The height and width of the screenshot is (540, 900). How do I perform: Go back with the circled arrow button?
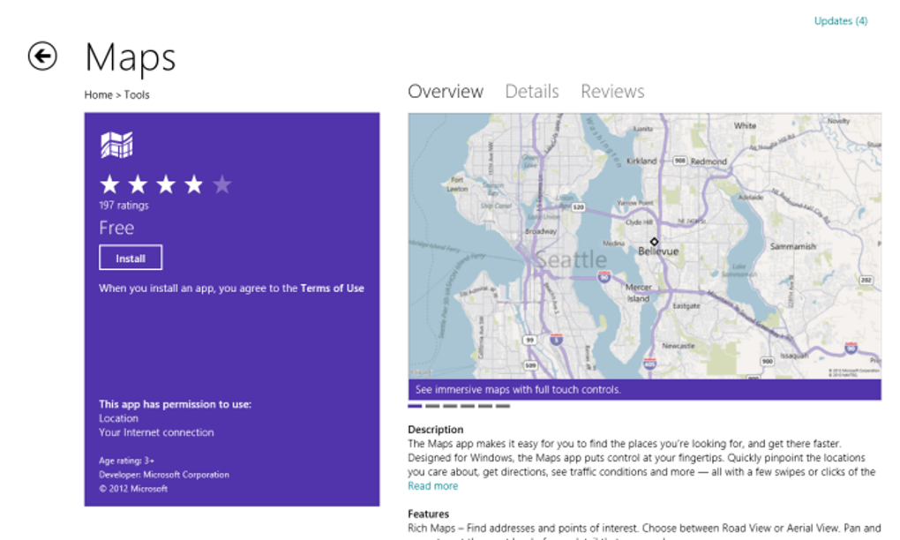click(42, 56)
